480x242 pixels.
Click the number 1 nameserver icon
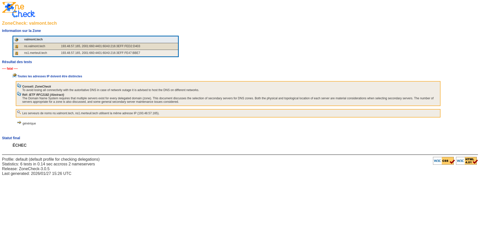16,46
